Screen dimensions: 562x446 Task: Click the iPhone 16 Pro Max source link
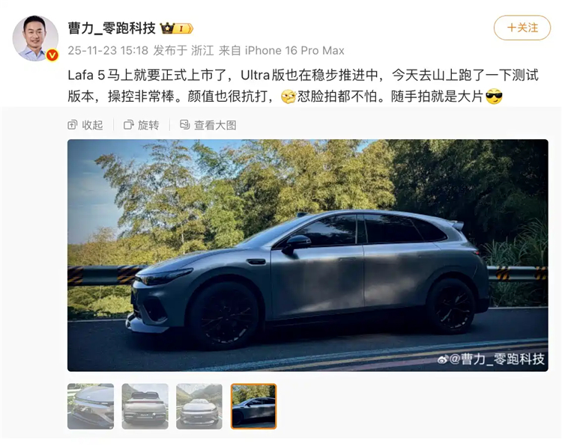pyautogui.click(x=294, y=50)
